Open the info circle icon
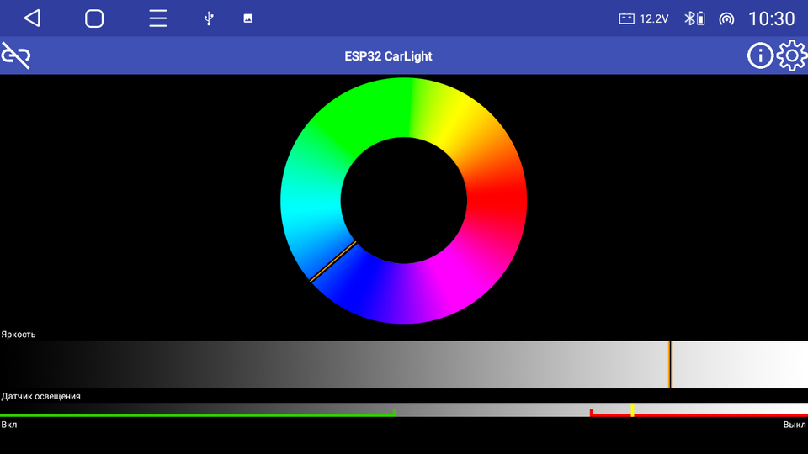 coord(760,56)
